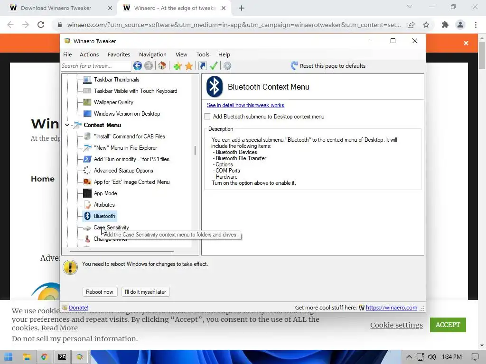The width and height of the screenshot is (486, 364).
Task: Click the tree panel vertical scrollbar thumb
Action: pos(195,150)
